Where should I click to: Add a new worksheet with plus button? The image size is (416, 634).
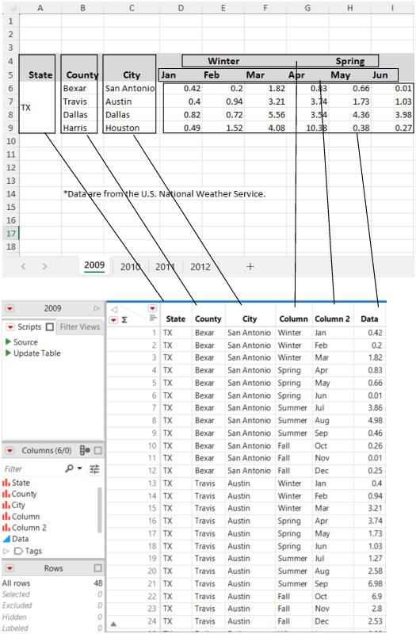click(250, 267)
